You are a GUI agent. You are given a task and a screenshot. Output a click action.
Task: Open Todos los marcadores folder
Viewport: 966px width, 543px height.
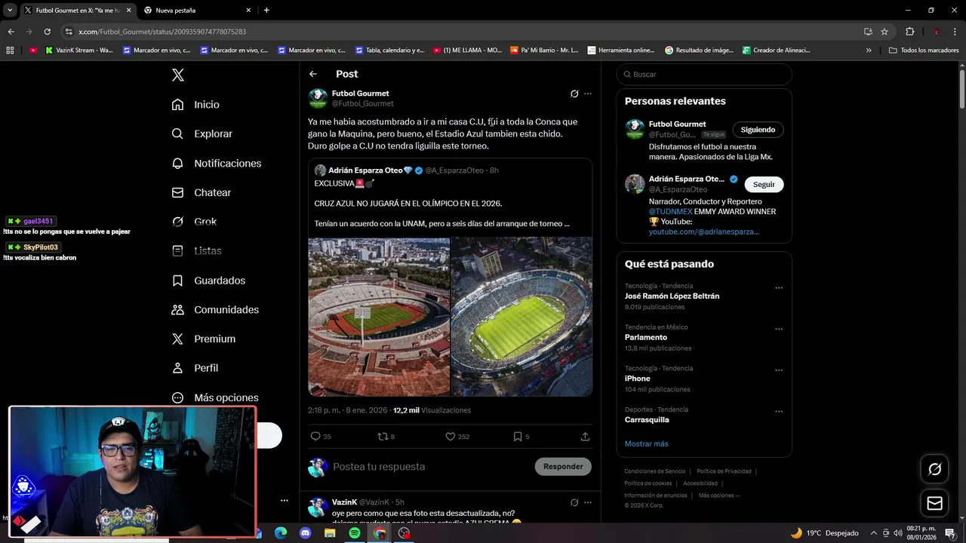pos(924,51)
